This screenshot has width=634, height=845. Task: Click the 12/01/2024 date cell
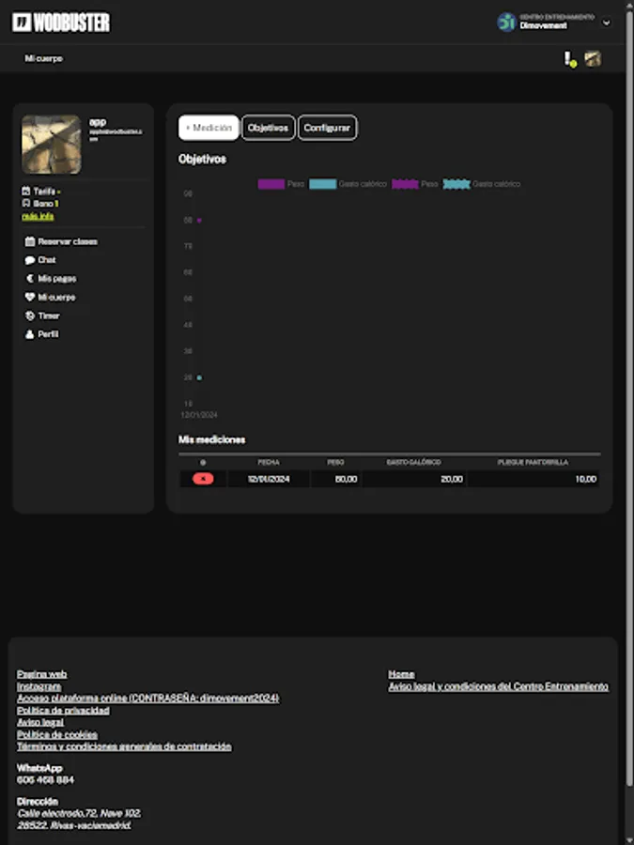tap(269, 479)
